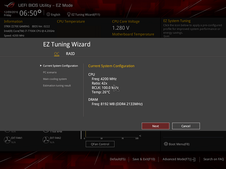
Task: Select Estimation tuning result step
Action: [57, 86]
